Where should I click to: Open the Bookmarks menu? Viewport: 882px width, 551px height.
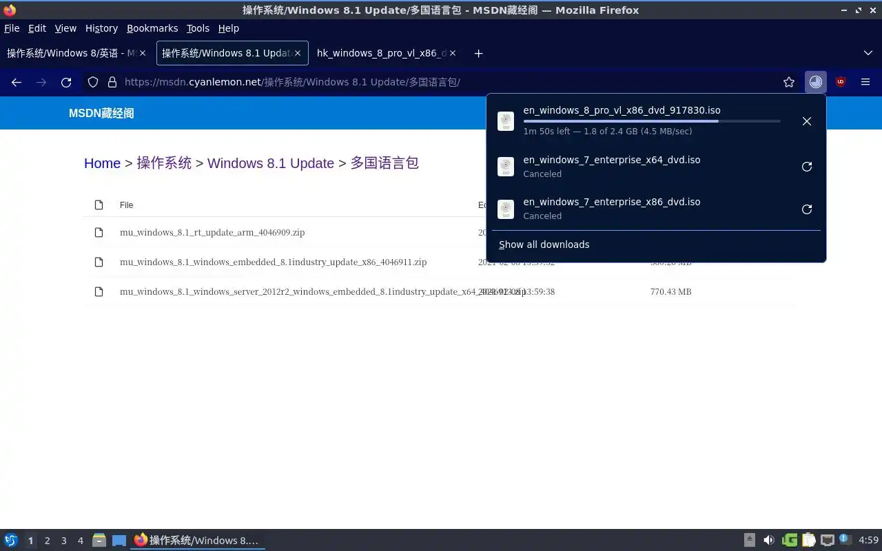coord(152,28)
